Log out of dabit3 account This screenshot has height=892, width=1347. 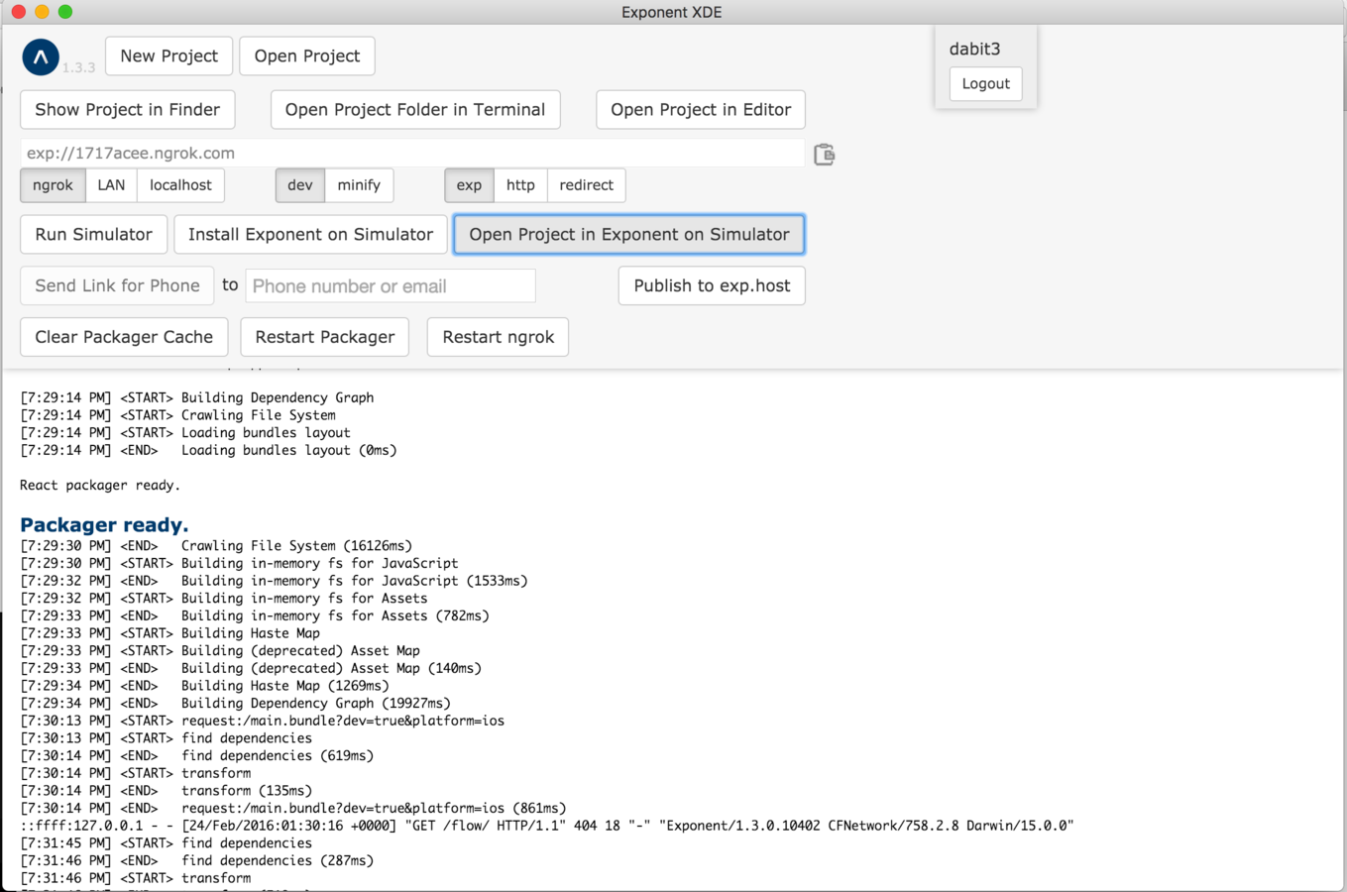(x=985, y=83)
